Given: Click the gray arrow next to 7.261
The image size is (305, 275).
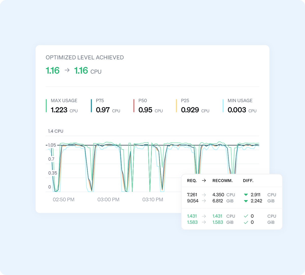Looking at the screenshot, I should click(204, 195).
